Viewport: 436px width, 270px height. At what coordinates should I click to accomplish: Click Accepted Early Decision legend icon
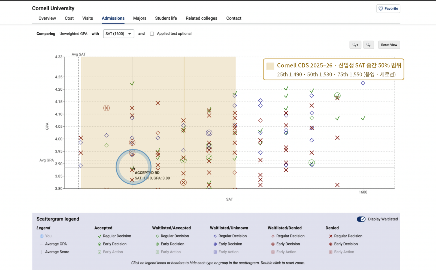pos(99,244)
